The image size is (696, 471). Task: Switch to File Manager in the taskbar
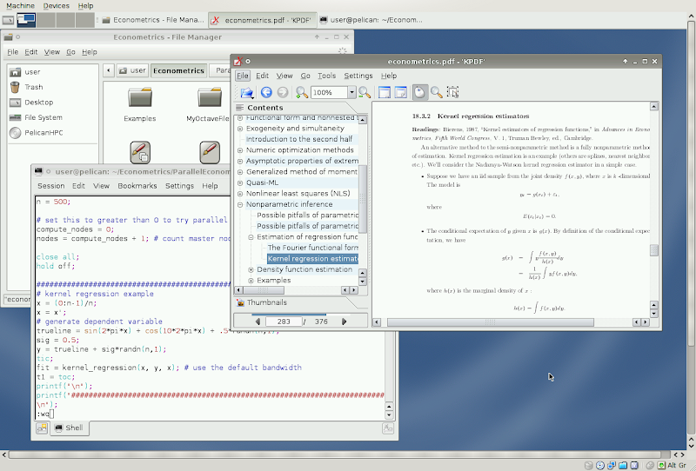(152, 18)
